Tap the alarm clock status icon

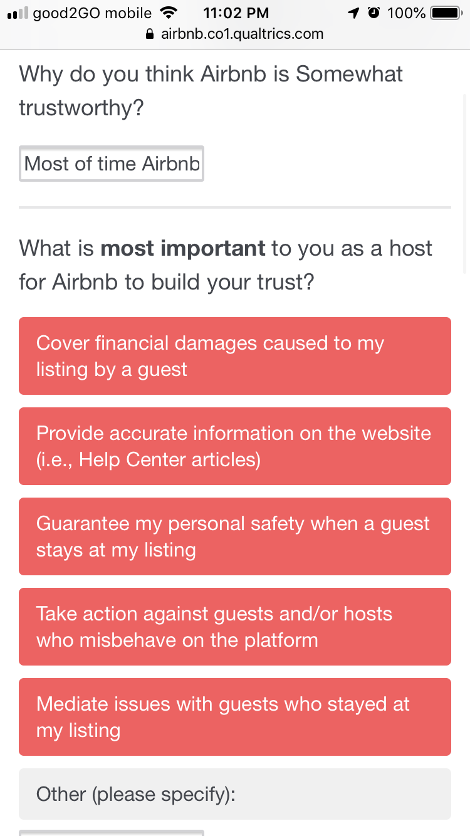pyautogui.click(x=374, y=13)
